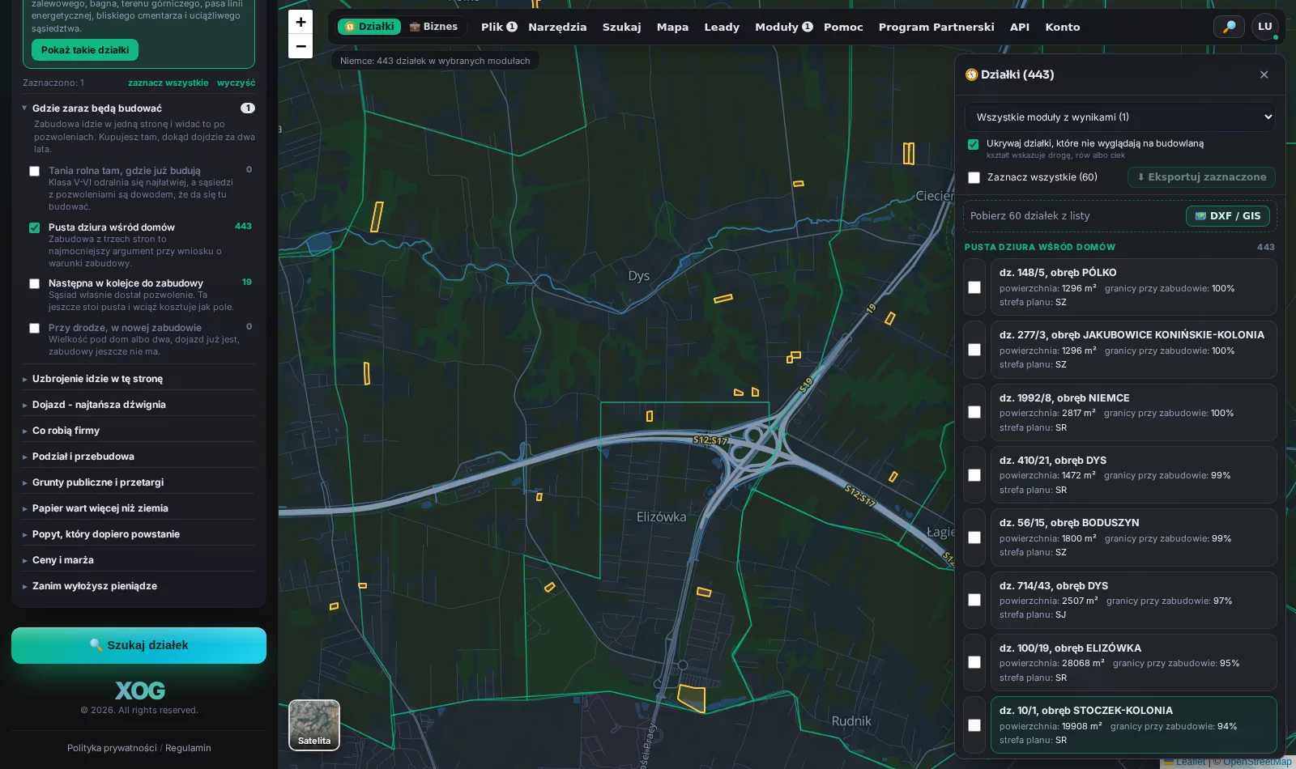Switch to the Satelita map layer thumbnail
Image resolution: width=1296 pixels, height=769 pixels.
(314, 725)
